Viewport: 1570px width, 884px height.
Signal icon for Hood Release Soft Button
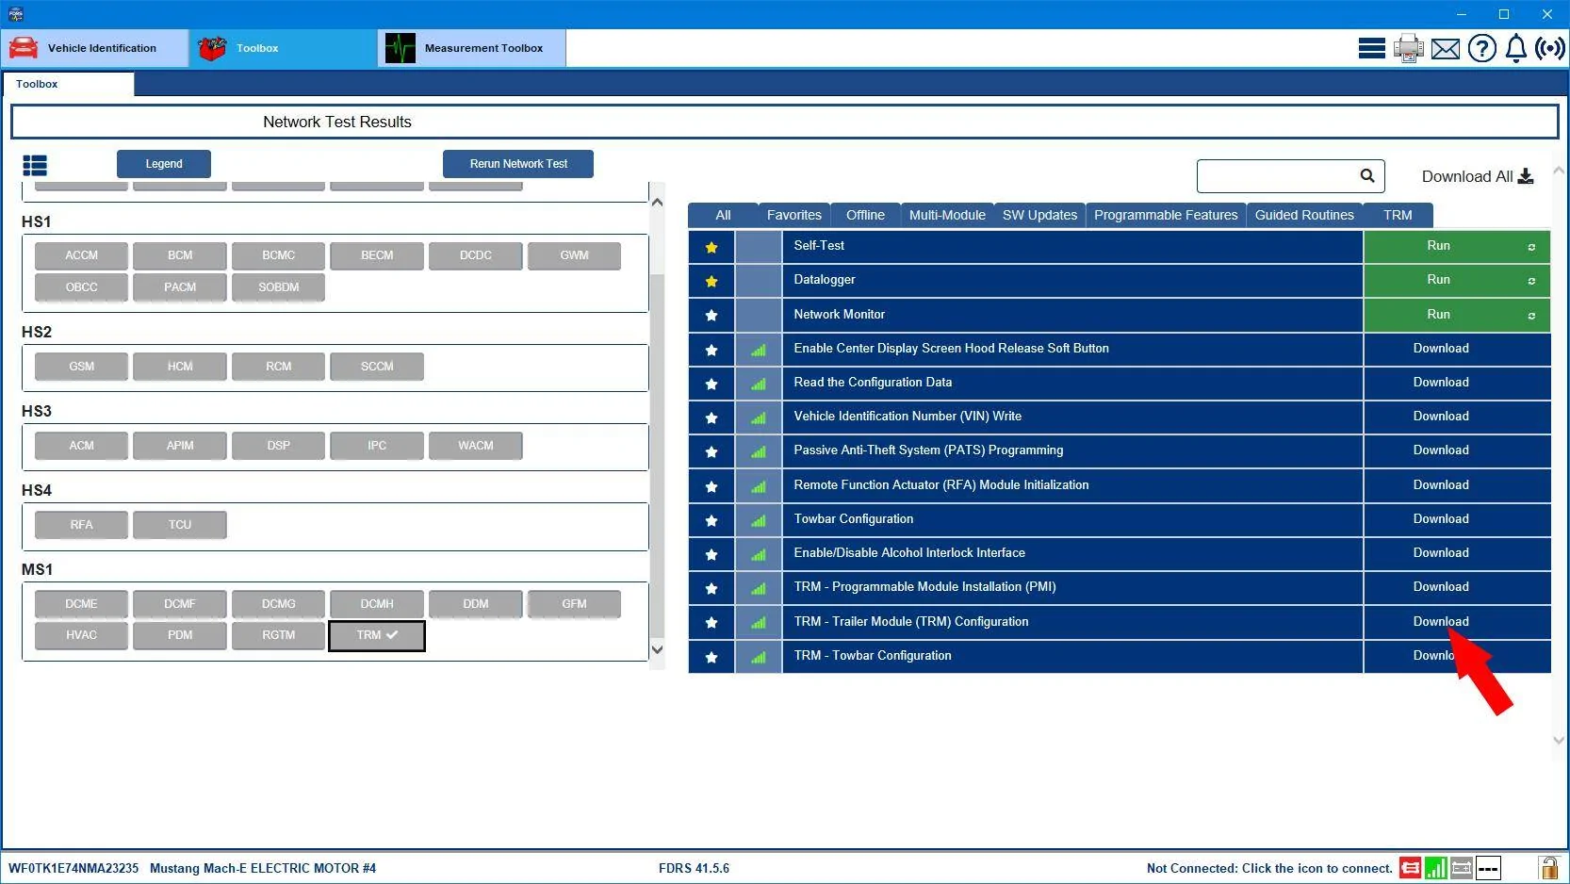pyautogui.click(x=759, y=350)
